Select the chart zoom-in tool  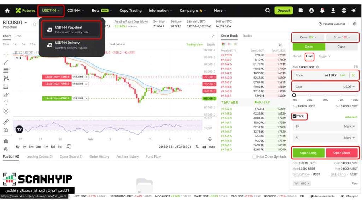click(x=6, y=130)
